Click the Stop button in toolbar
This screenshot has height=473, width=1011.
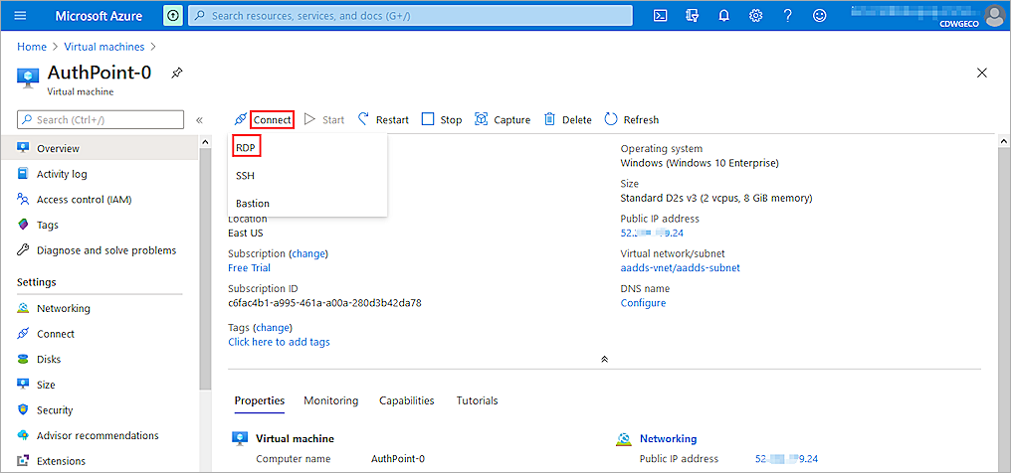coord(442,119)
